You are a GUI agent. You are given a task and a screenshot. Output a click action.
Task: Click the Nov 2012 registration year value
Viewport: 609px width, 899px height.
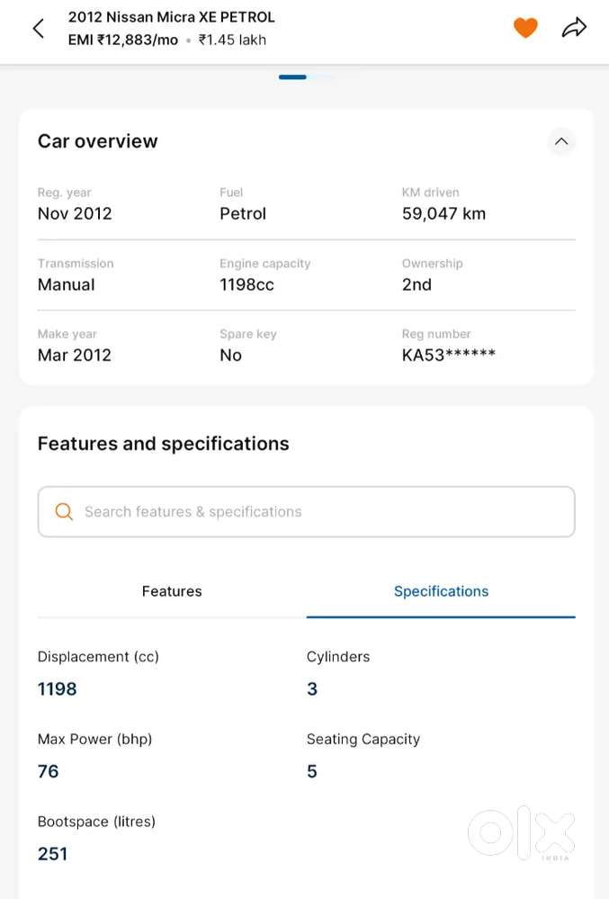[75, 214]
